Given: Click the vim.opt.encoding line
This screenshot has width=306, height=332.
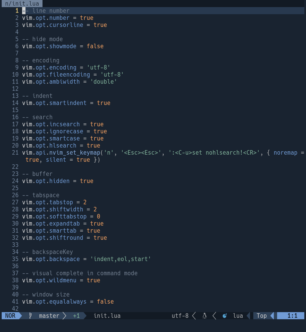Looking at the screenshot, I should point(66,68).
